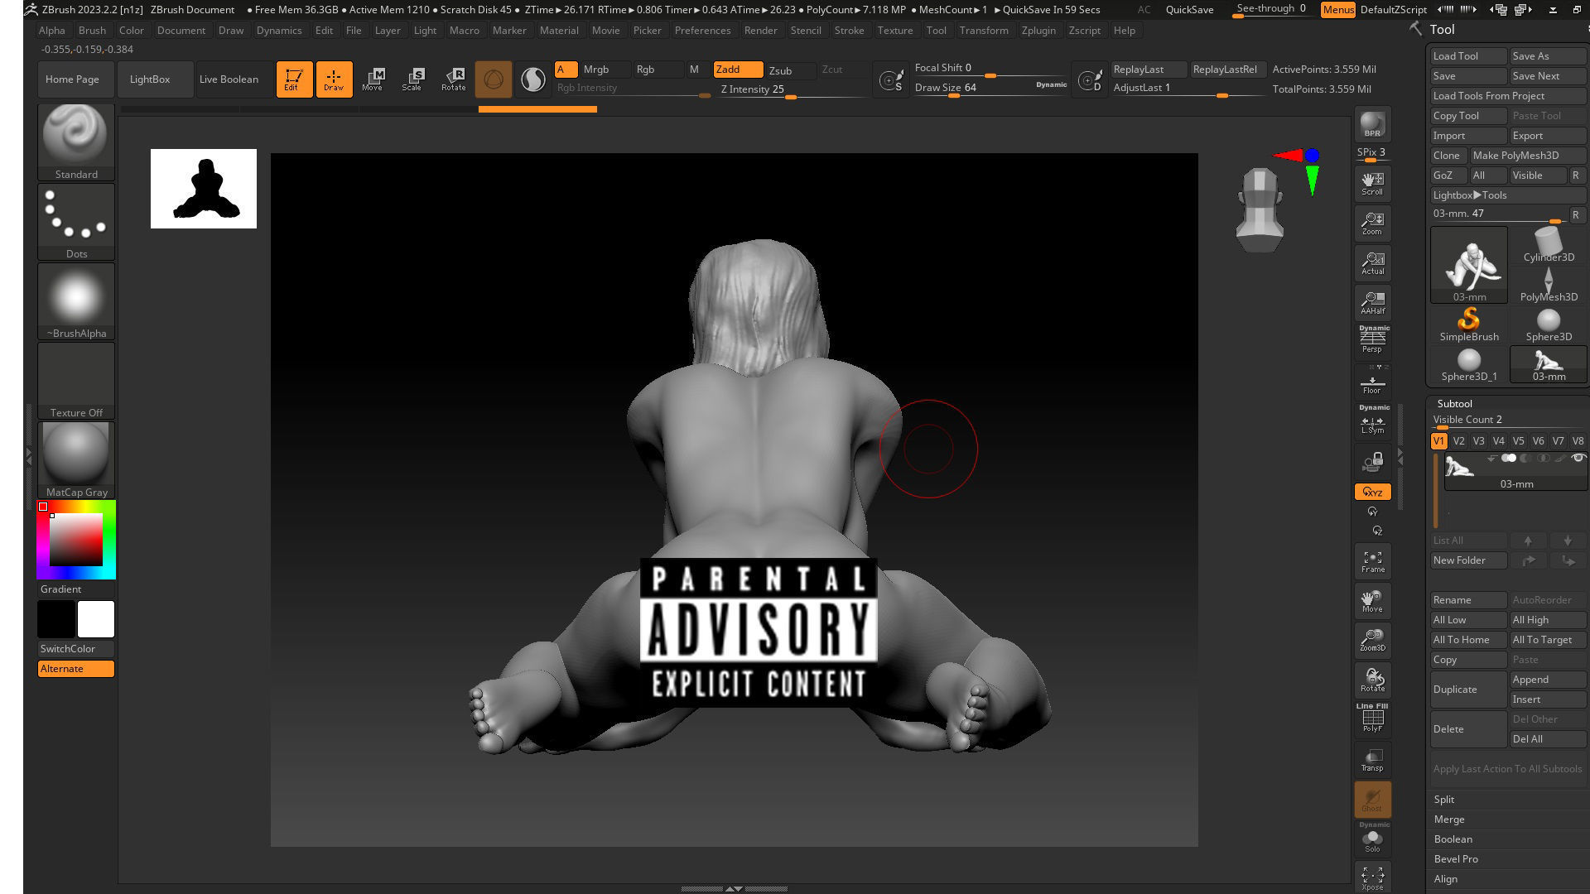
Task: Select the Cylinder3D tool
Action: [1549, 245]
